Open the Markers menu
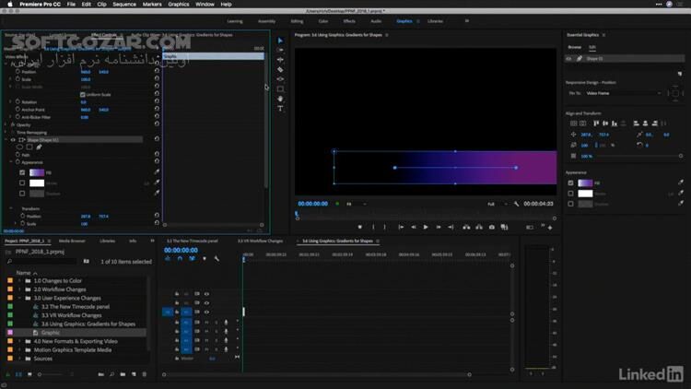 pyautogui.click(x=152, y=4)
